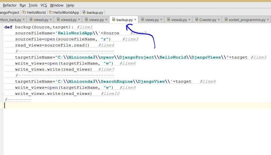
Task: Close the Crawler.py tab
Action: coord(219,20)
